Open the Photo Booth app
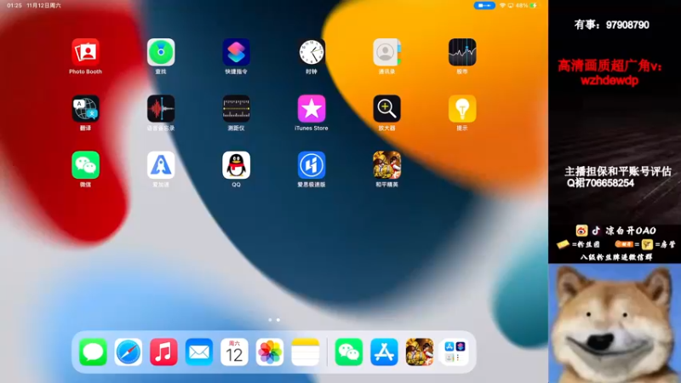681x383 pixels. click(x=86, y=52)
